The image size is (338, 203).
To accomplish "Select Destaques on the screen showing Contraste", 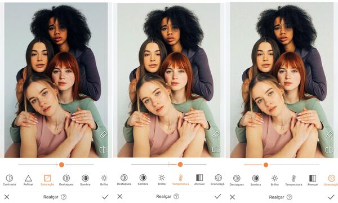I will tap(66, 180).
